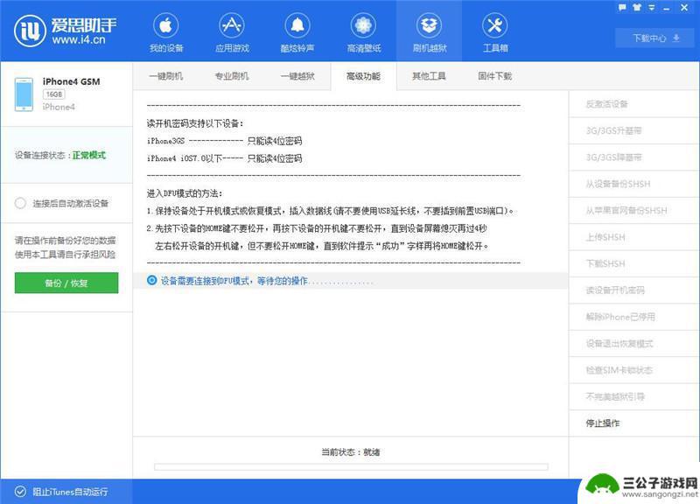This screenshot has width=700, height=504.
Task: Open the 高清壁纸 wallpapers section
Action: (x=363, y=32)
